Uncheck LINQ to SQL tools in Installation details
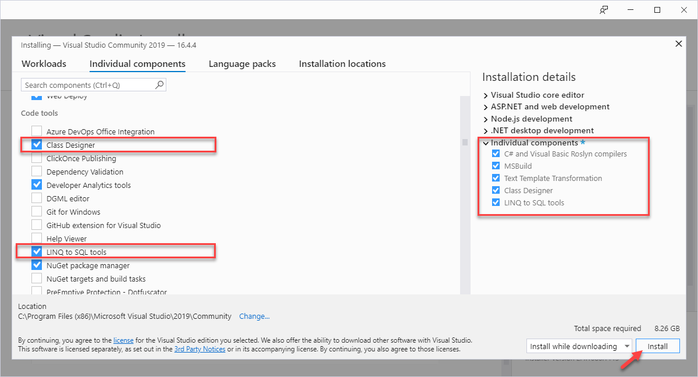698x377 pixels. [x=496, y=202]
